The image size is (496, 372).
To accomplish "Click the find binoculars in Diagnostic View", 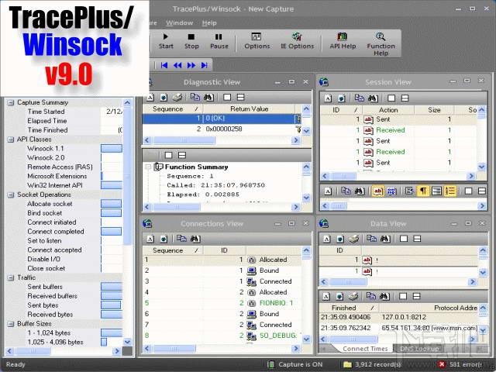I will (208, 97).
